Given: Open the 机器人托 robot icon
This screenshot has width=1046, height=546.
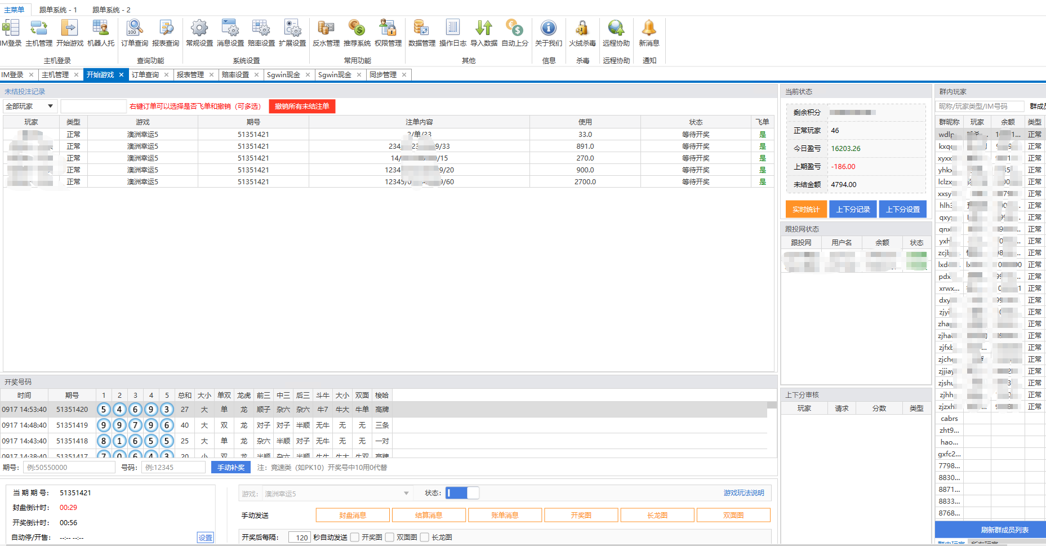Looking at the screenshot, I should coord(101,33).
